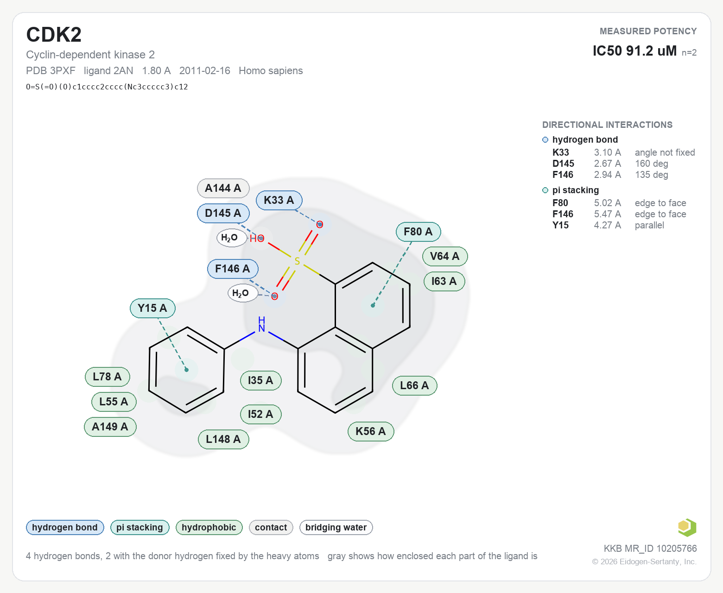Select the contact legend pill
The width and height of the screenshot is (723, 593).
click(271, 527)
